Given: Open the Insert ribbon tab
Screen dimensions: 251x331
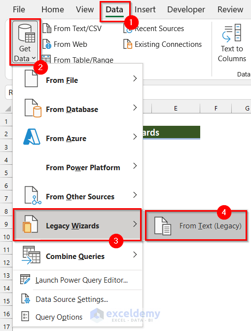Looking at the screenshot, I should click(145, 10).
